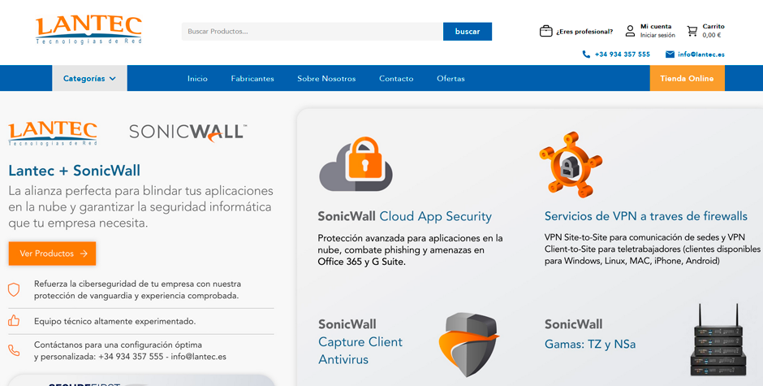Viewport: 763px width, 386px height.
Task: Click Mi cuenta link
Action: [656, 26]
